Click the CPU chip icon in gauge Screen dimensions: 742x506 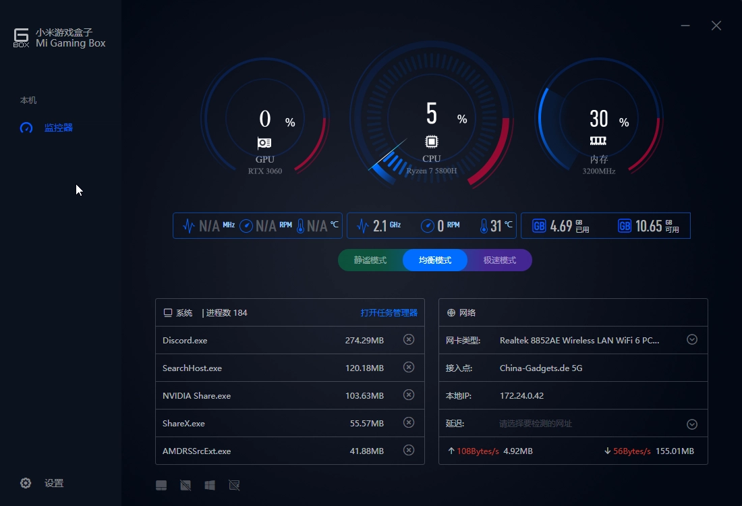pyautogui.click(x=432, y=142)
